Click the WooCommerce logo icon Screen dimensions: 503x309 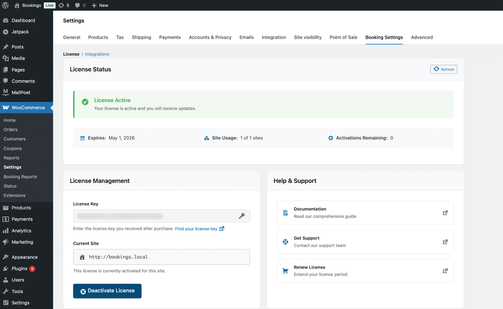(6, 108)
